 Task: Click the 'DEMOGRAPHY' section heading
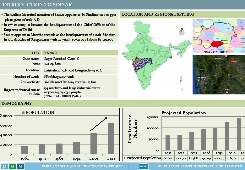[x=17, y=104]
